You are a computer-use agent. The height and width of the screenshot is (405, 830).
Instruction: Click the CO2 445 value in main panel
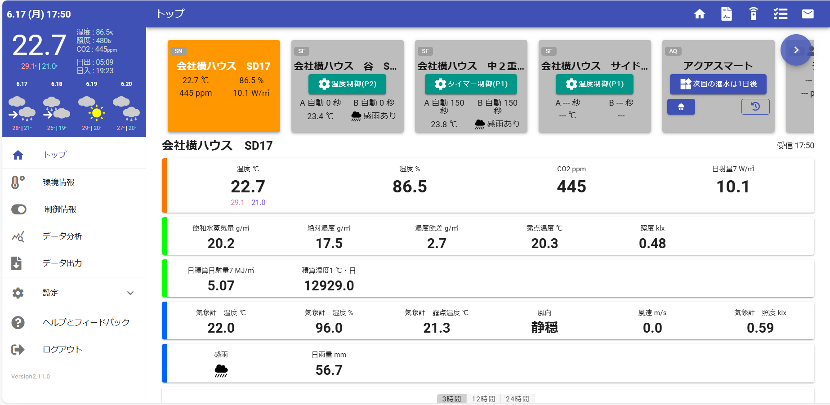tap(571, 187)
